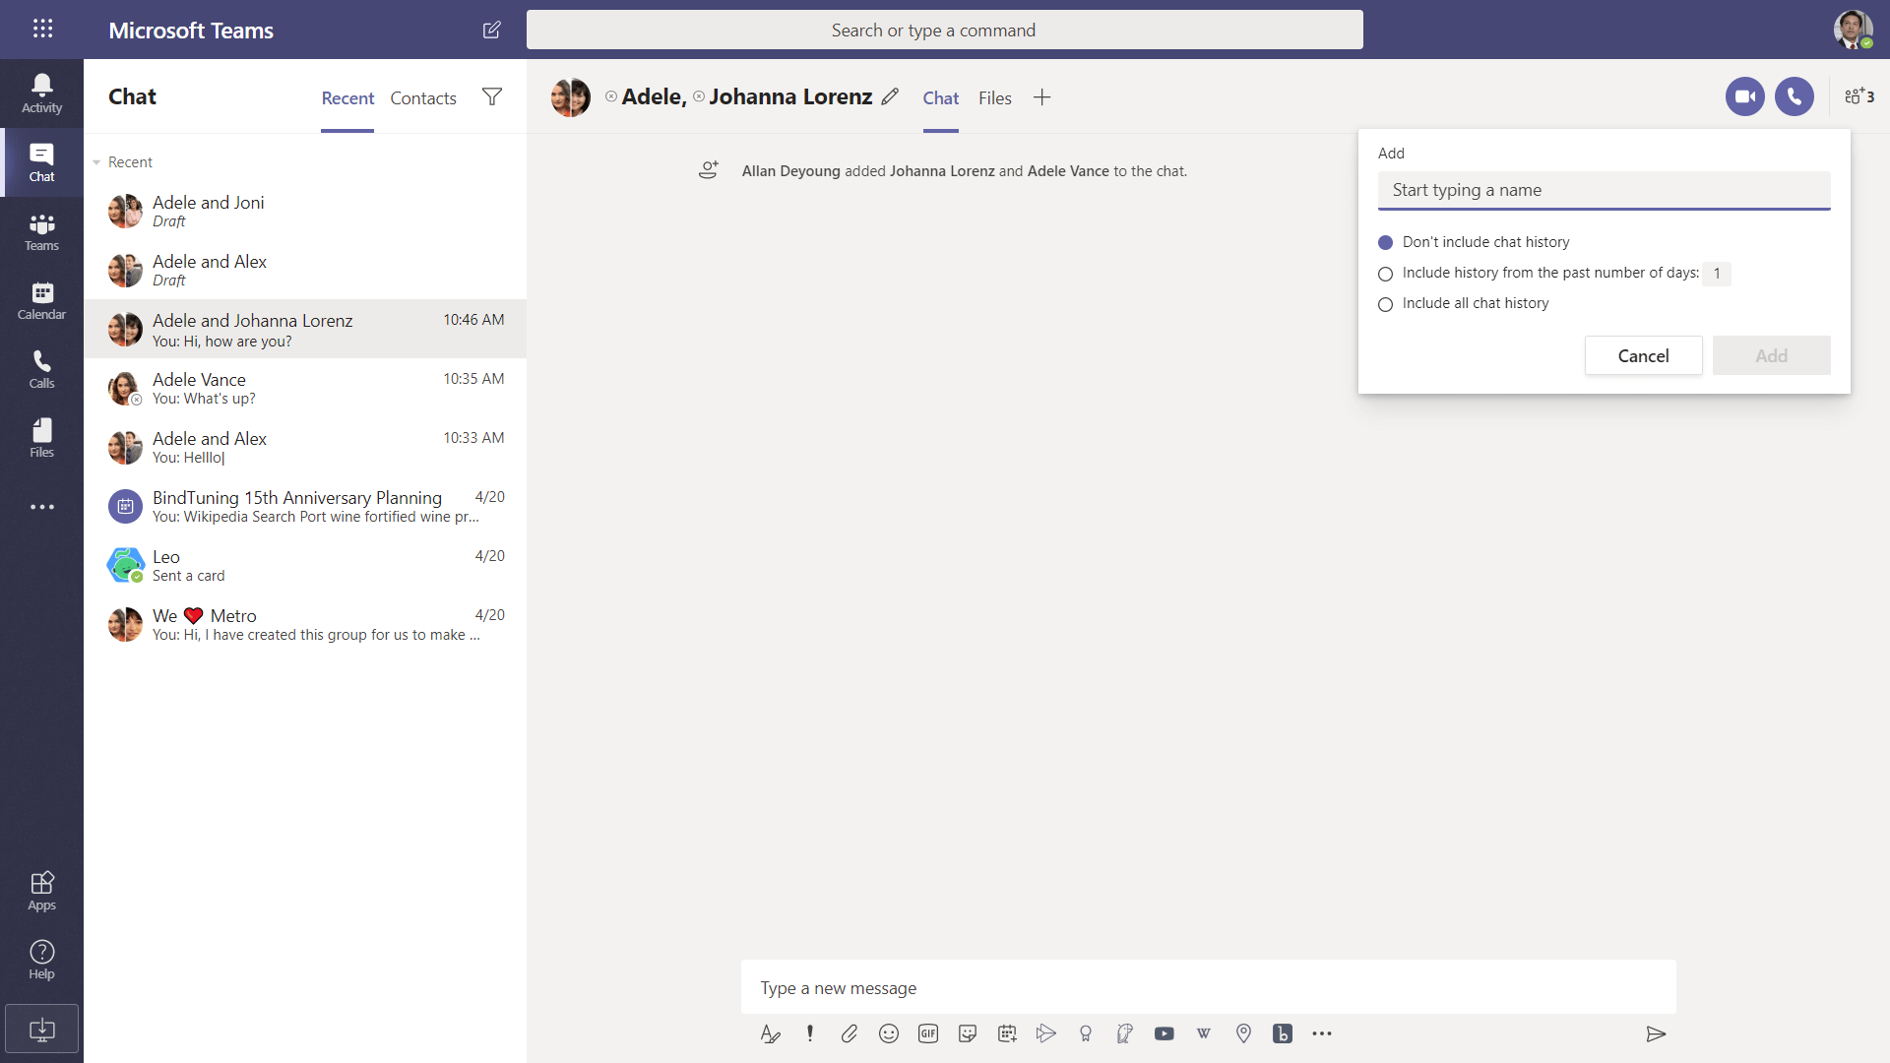Click the Type a new message box
The image size is (1890, 1063).
pyautogui.click(x=1208, y=987)
